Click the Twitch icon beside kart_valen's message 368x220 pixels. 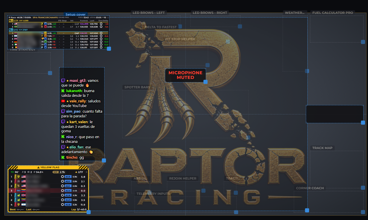pyautogui.click(x=63, y=121)
